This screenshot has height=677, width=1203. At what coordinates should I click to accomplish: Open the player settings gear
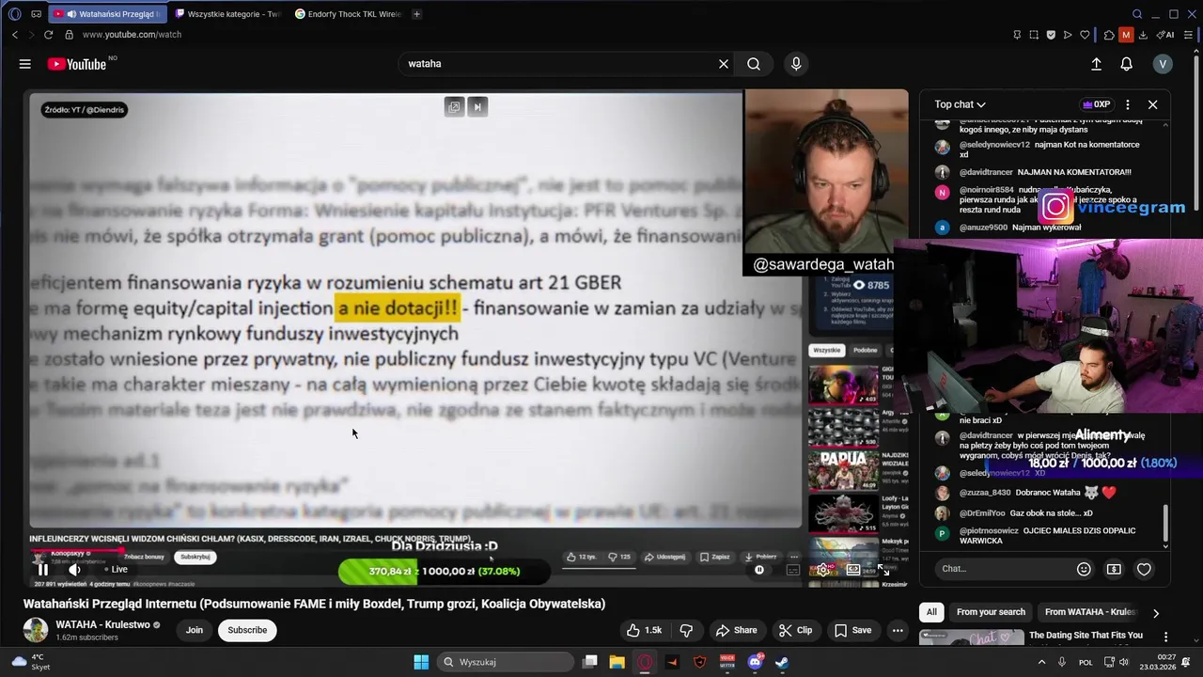(x=823, y=569)
